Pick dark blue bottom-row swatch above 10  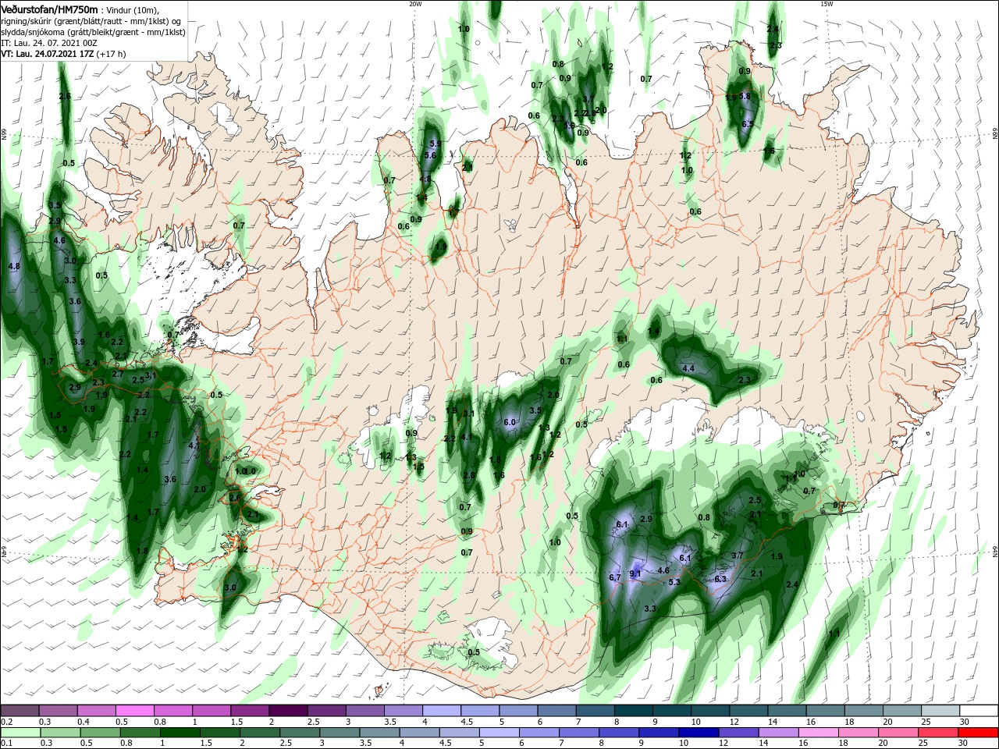click(698, 733)
